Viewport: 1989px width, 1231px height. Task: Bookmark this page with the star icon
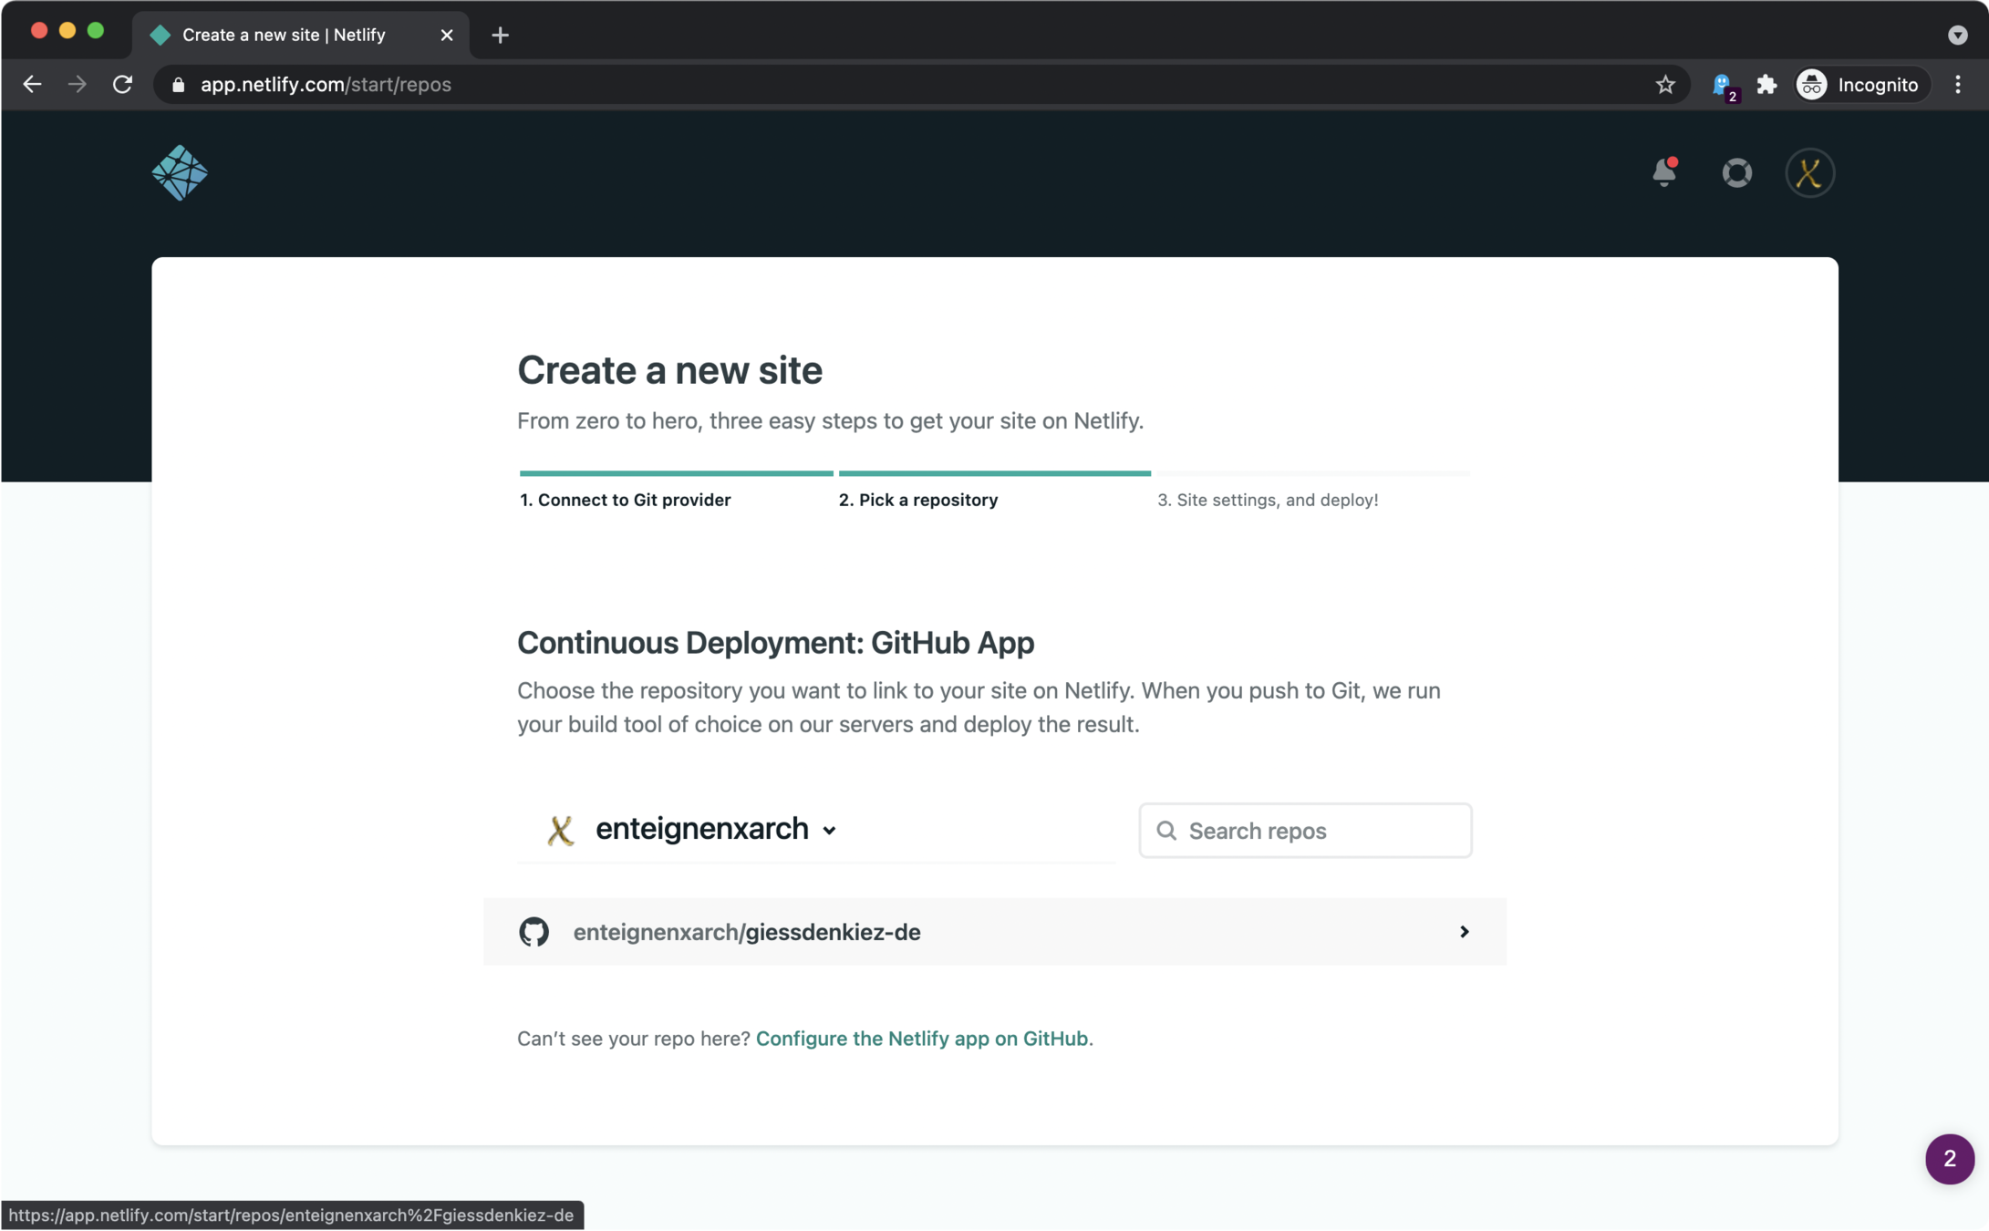click(x=1665, y=85)
